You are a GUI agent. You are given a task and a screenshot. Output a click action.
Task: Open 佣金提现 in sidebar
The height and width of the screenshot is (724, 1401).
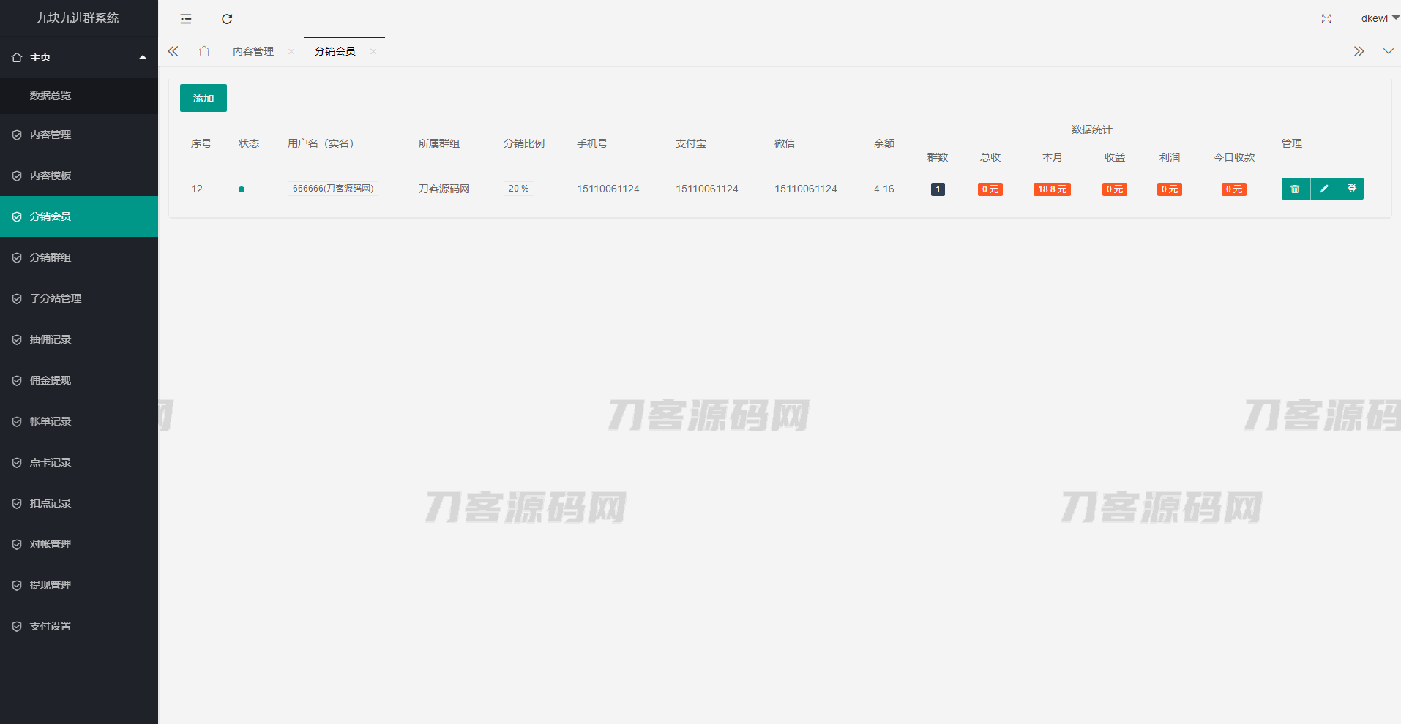tap(51, 380)
